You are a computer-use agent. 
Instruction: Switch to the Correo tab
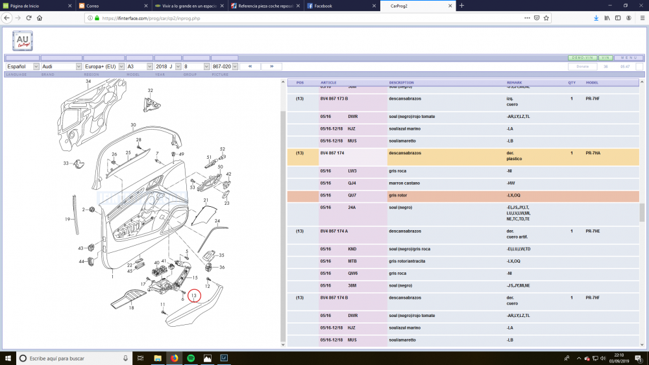pos(113,6)
